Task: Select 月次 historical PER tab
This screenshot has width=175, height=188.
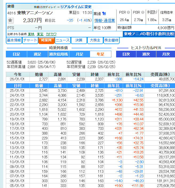Action: pyautogui.click(x=166, y=54)
